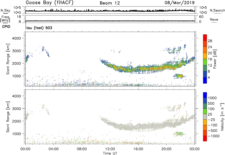Click the "-1000" tick on Velocity color bar

point(214,136)
